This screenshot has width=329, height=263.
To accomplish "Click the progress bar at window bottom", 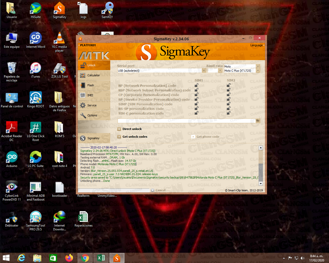I will pyautogui.click(x=114, y=190).
